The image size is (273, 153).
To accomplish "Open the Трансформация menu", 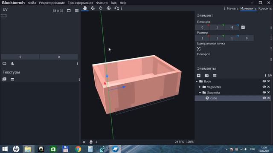I will 81,3.
